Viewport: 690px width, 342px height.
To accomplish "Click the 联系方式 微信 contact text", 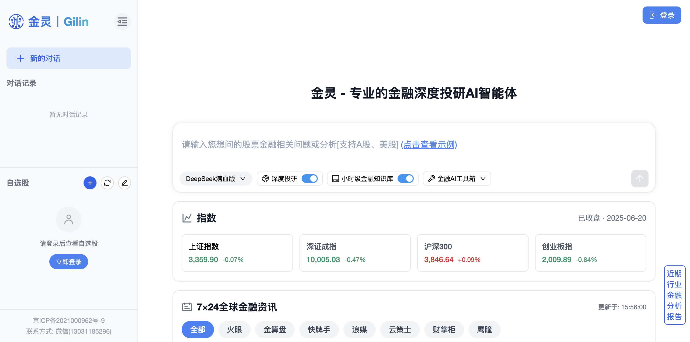I will pyautogui.click(x=69, y=331).
